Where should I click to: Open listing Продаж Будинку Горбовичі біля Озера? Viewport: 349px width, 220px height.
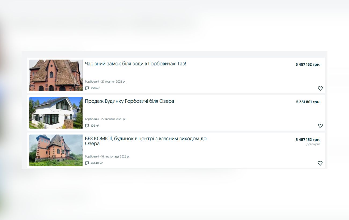(129, 101)
